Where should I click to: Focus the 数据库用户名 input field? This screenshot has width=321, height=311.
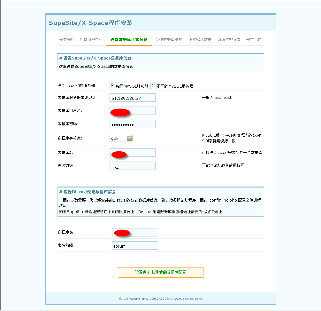(x=133, y=111)
